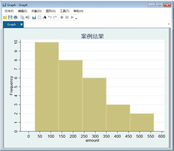Open a graph file with folder icon
Screen dimensions: 174x151
click(x=5, y=17)
